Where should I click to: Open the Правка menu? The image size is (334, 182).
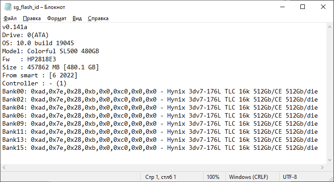(x=32, y=18)
